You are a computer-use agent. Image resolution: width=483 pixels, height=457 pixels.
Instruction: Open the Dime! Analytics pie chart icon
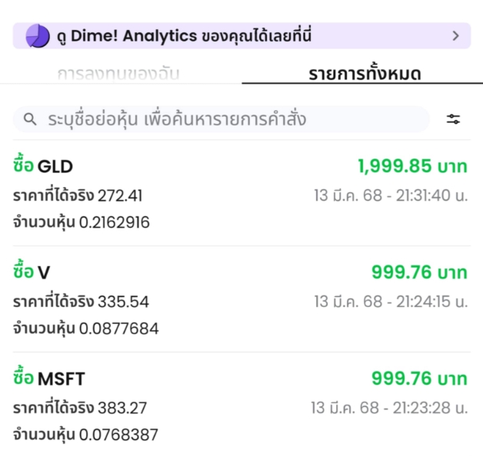click(38, 35)
